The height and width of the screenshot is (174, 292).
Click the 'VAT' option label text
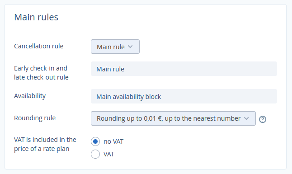point(109,154)
